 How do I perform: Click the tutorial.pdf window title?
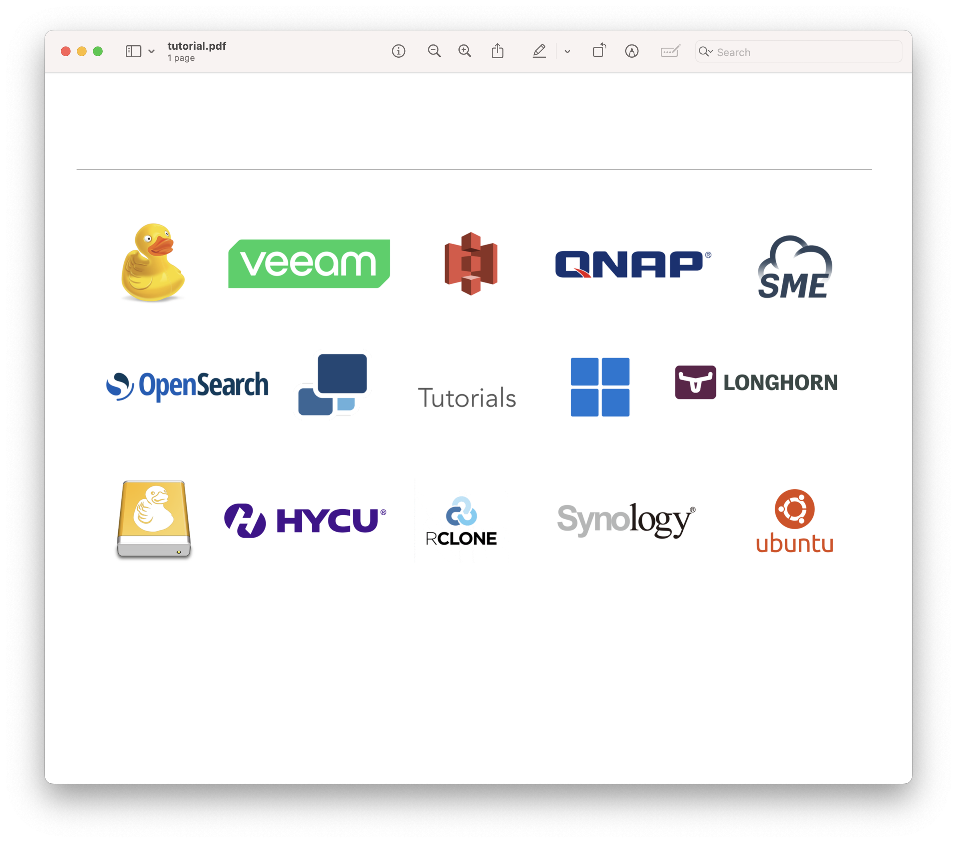pyautogui.click(x=197, y=46)
